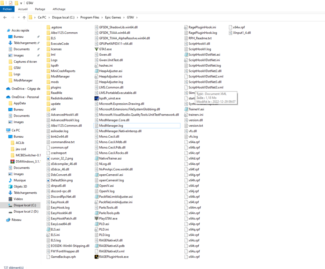Open Musique in navigation pane
Viewport: 325px width, 269px height.
point(20,180)
